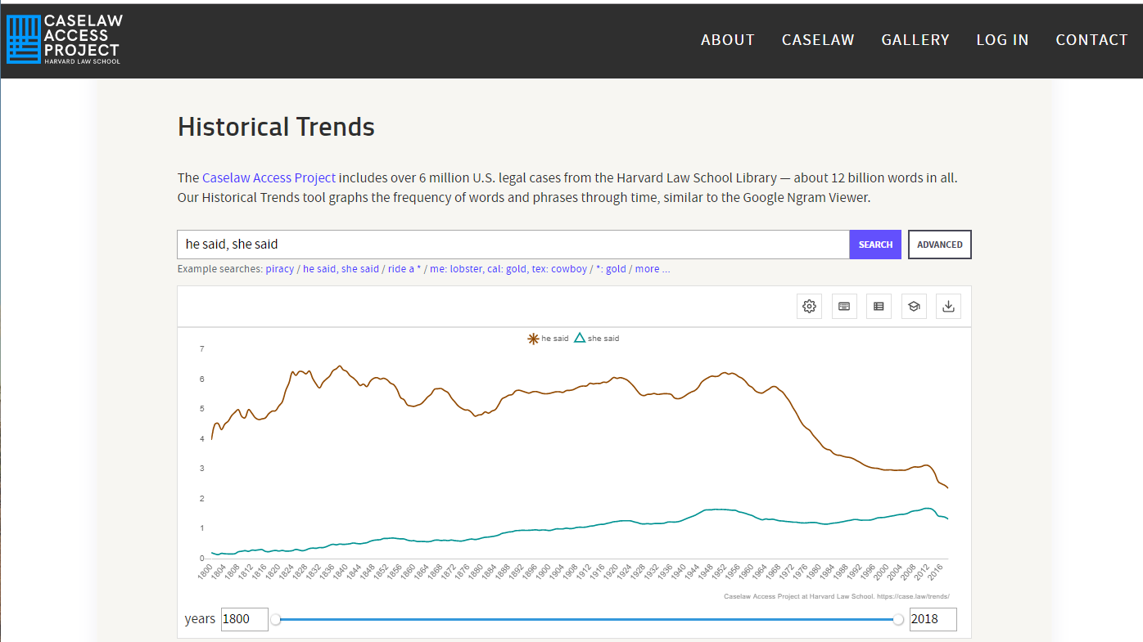Select the 1800 start year field

(244, 619)
